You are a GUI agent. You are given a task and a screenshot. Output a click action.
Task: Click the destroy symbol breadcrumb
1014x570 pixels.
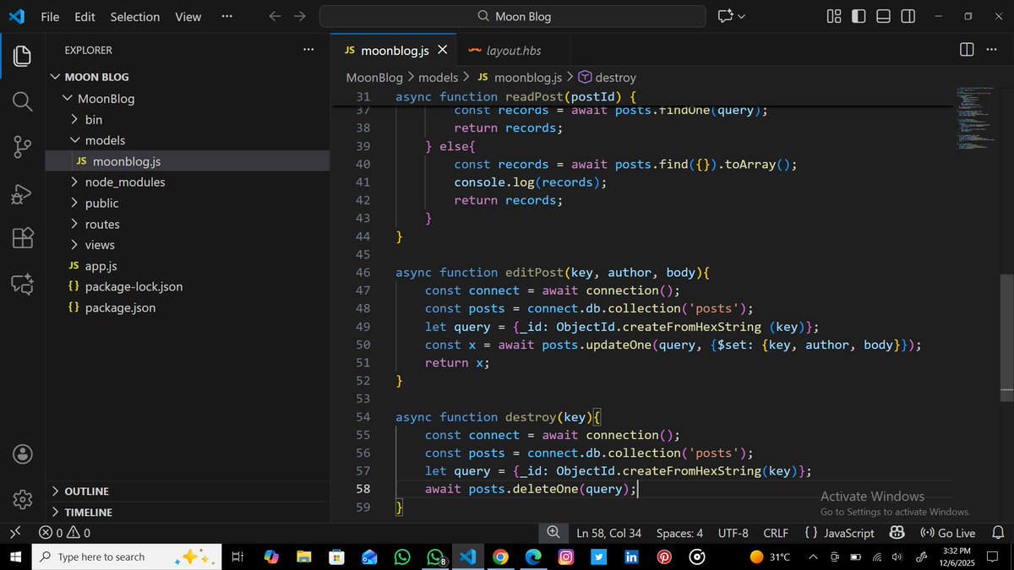(607, 77)
